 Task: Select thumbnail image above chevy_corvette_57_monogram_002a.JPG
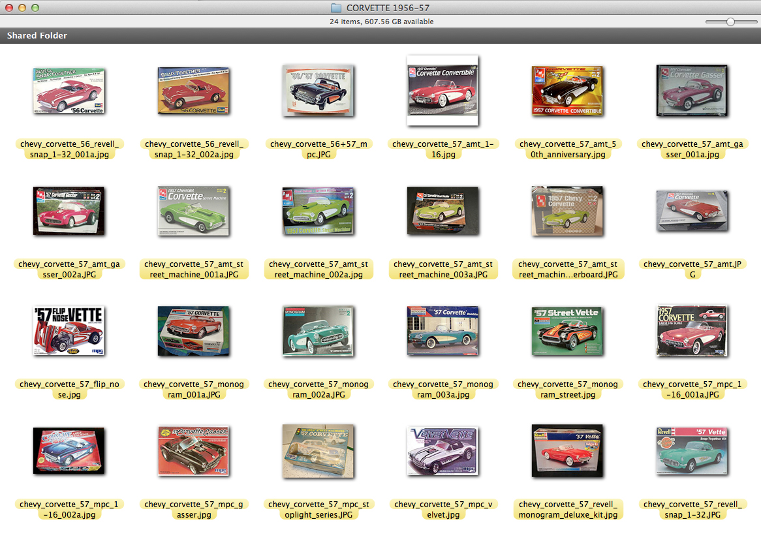coord(318,331)
